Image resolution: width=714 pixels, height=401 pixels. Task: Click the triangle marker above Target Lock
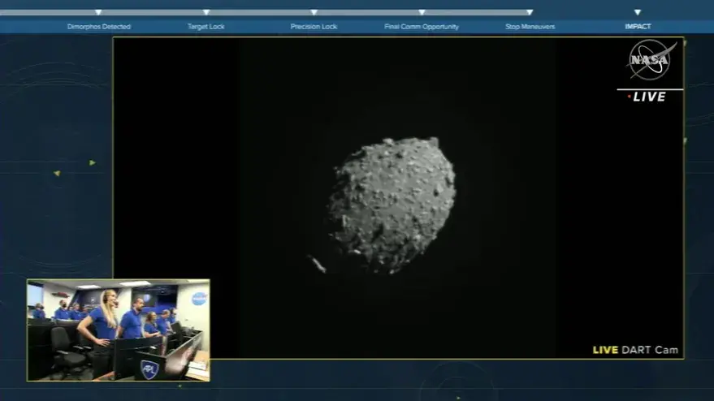pos(206,12)
